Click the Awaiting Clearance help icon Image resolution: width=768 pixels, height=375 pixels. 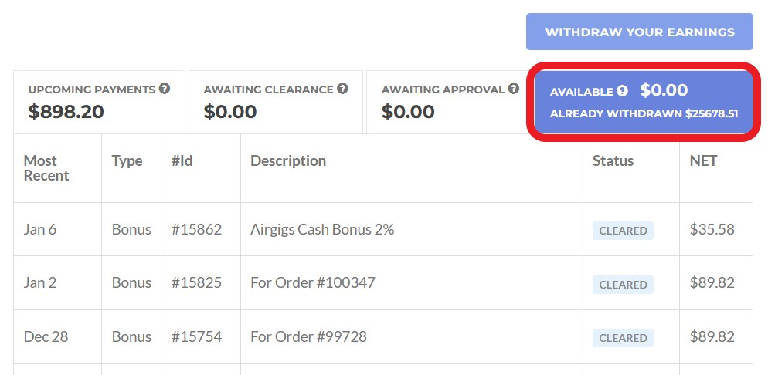[x=342, y=89]
